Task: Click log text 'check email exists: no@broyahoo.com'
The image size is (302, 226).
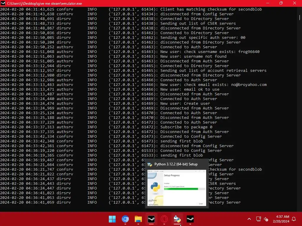Action: pyautogui.click(x=225, y=84)
